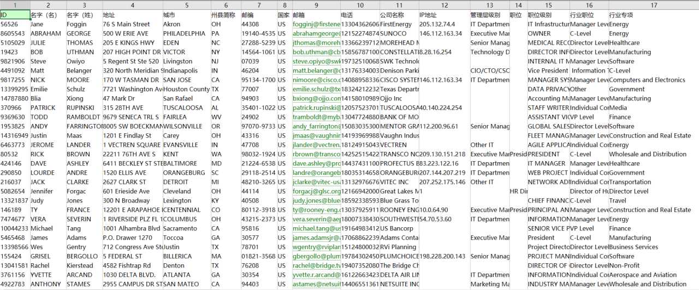The height and width of the screenshot is (290, 699).
Task: Select the zip code cell 07039
Action: point(259,61)
